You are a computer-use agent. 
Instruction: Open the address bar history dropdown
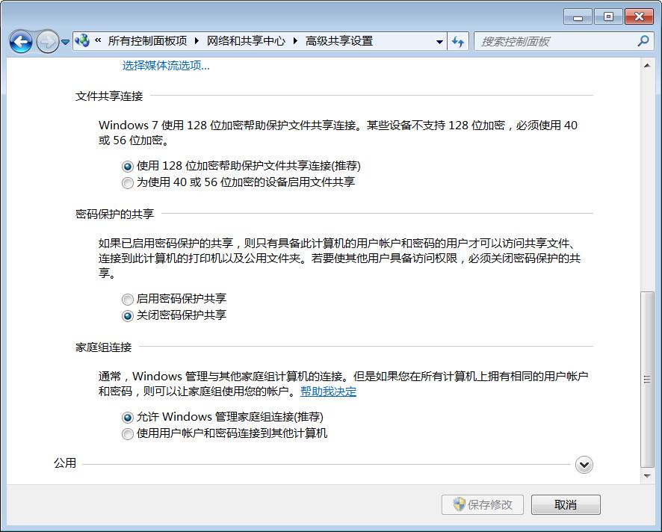440,42
